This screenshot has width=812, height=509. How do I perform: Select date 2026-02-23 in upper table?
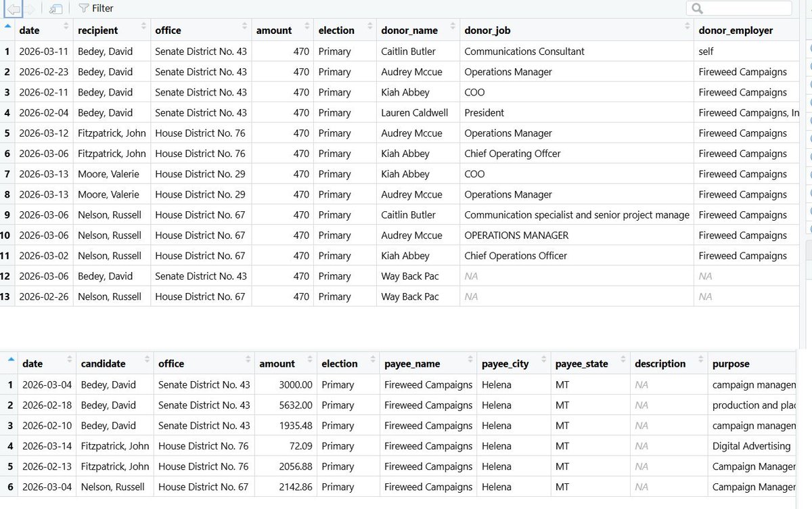pos(43,72)
